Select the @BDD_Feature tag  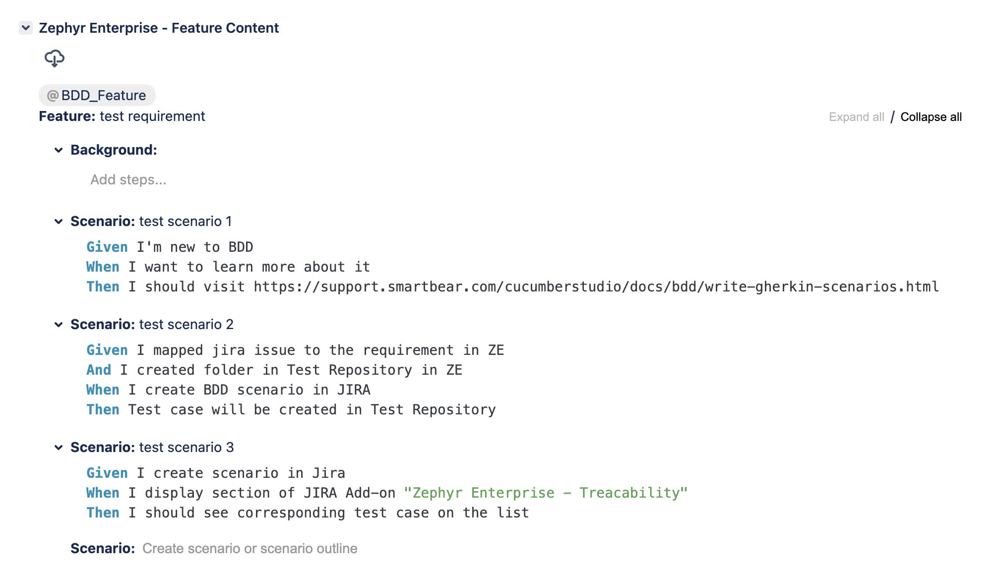(x=97, y=95)
